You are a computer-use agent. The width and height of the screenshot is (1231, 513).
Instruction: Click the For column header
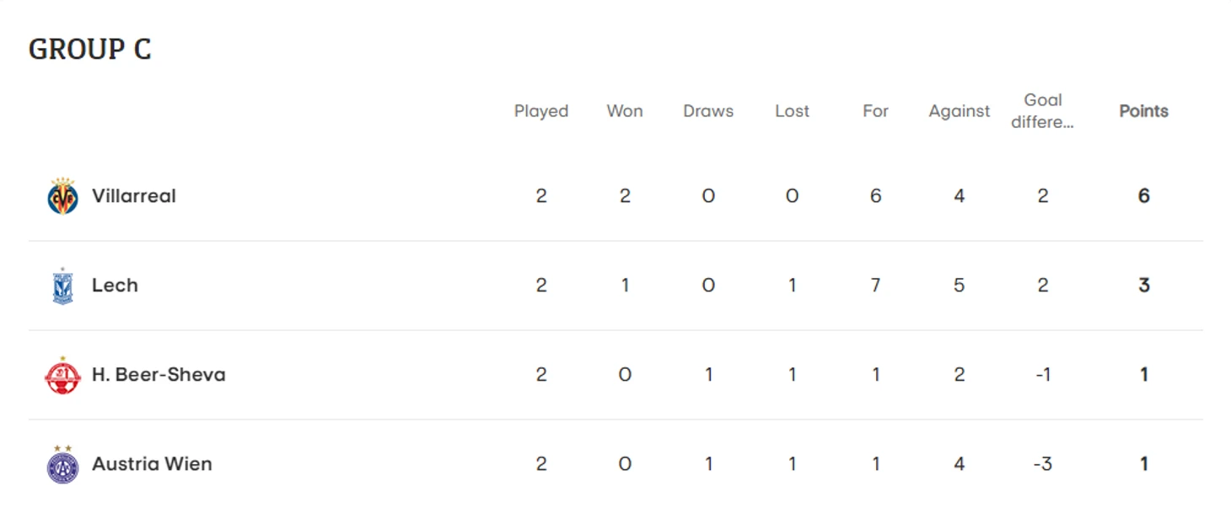pyautogui.click(x=875, y=111)
